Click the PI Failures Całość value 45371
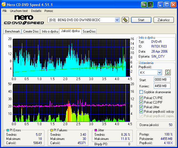Viewport: 178px width, 148px height. click(82, 143)
